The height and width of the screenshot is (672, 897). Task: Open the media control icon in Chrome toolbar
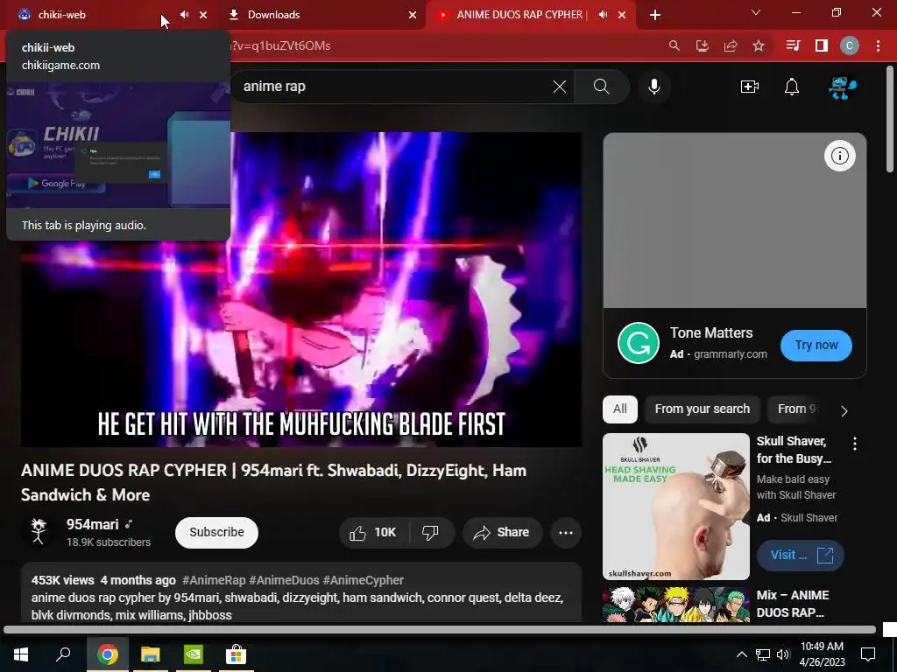[x=793, y=45]
